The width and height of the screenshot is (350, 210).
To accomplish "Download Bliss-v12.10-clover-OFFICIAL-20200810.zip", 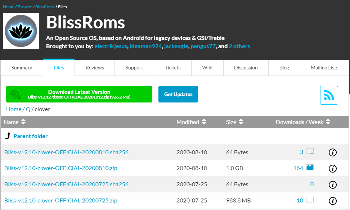I will (x=61, y=168).
